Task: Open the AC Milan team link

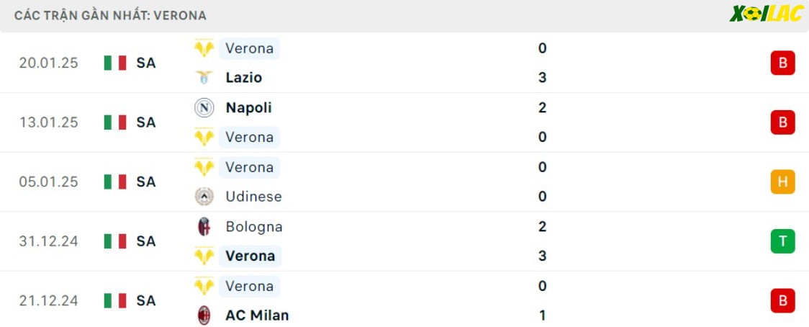Action: point(257,315)
